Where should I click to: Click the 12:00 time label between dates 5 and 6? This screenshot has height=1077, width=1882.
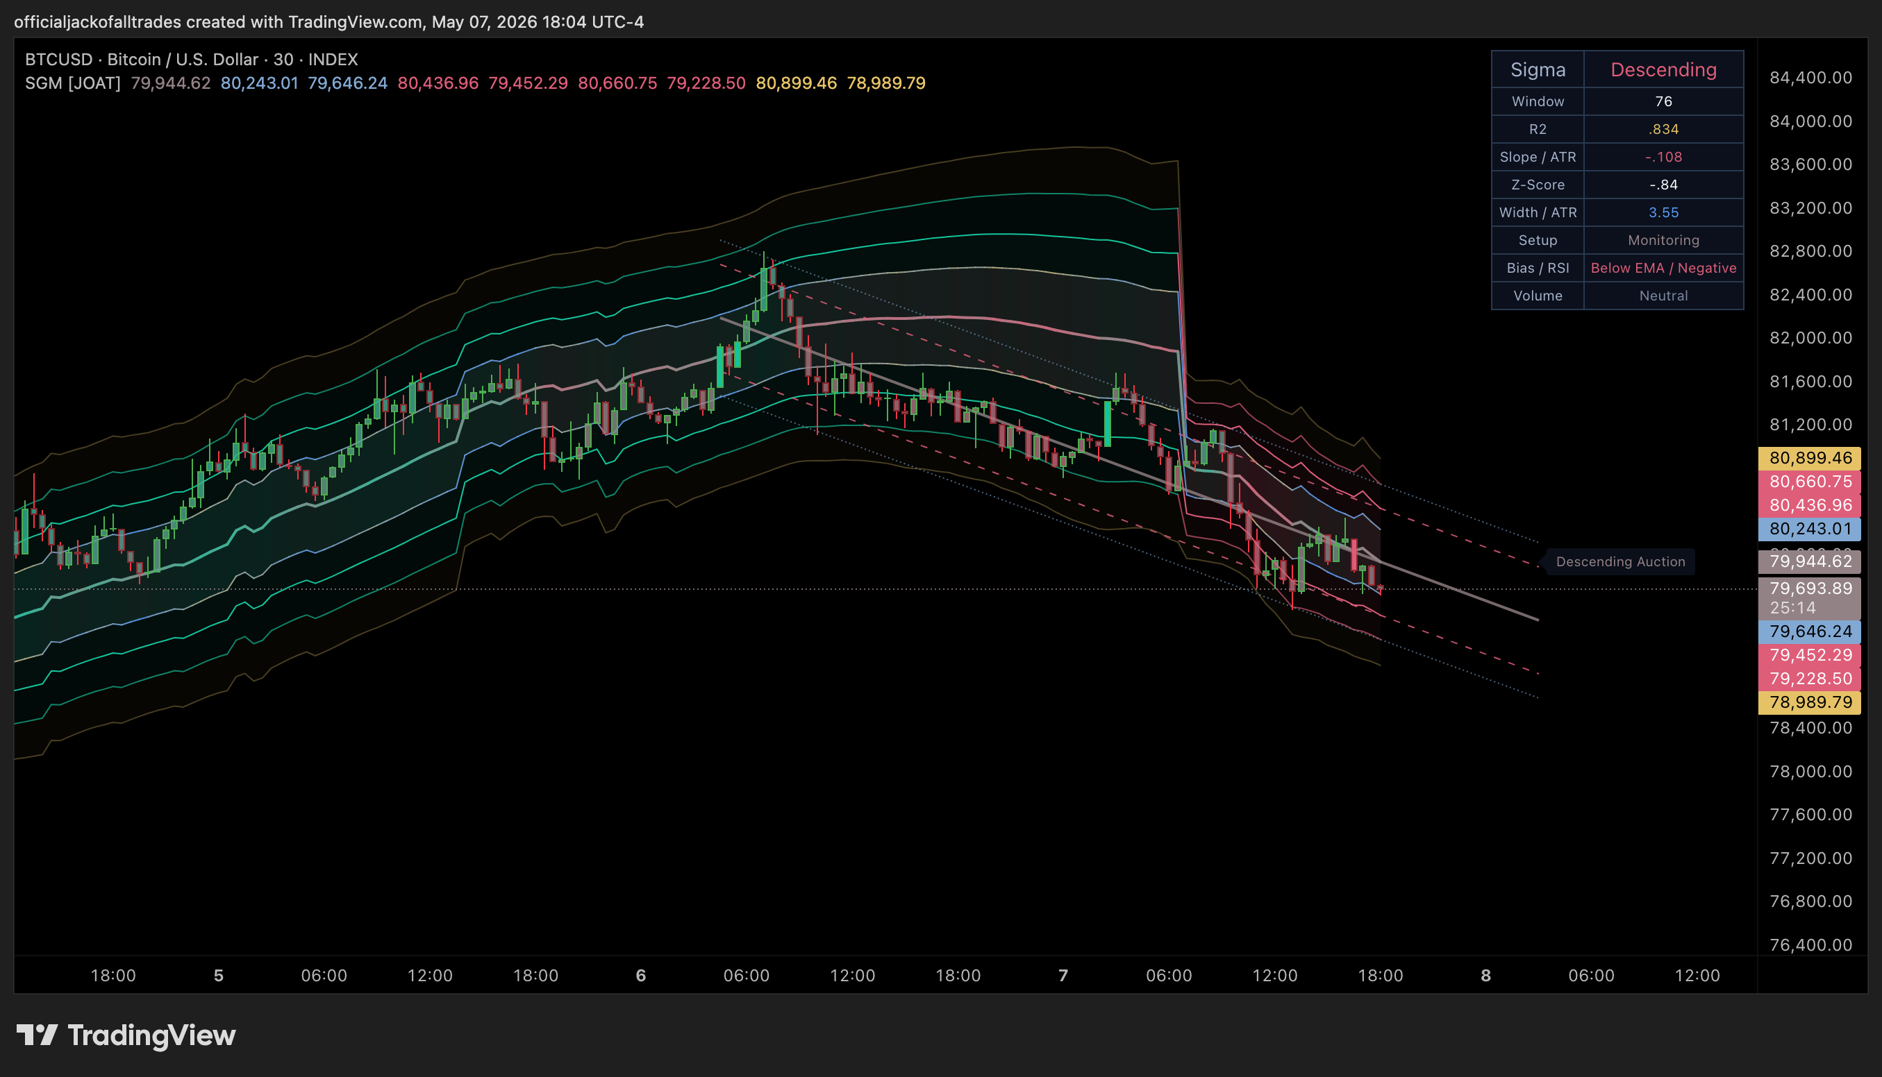(430, 976)
